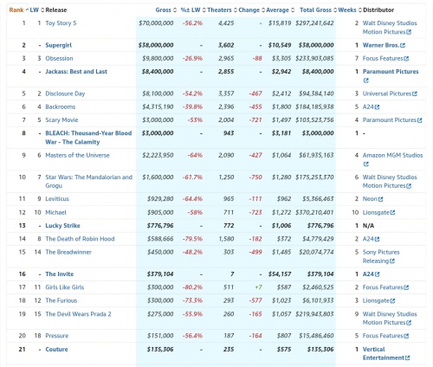Image resolution: width=433 pixels, height=367 pixels.
Task: Open BLEACH: Thousand-Year Blood War link
Action: click(88, 138)
